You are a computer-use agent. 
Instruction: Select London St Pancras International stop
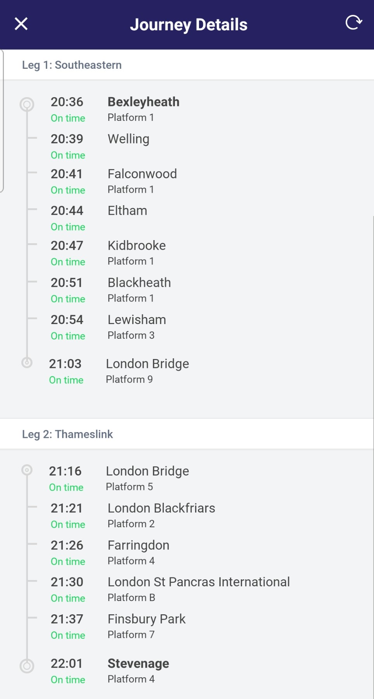[198, 582]
